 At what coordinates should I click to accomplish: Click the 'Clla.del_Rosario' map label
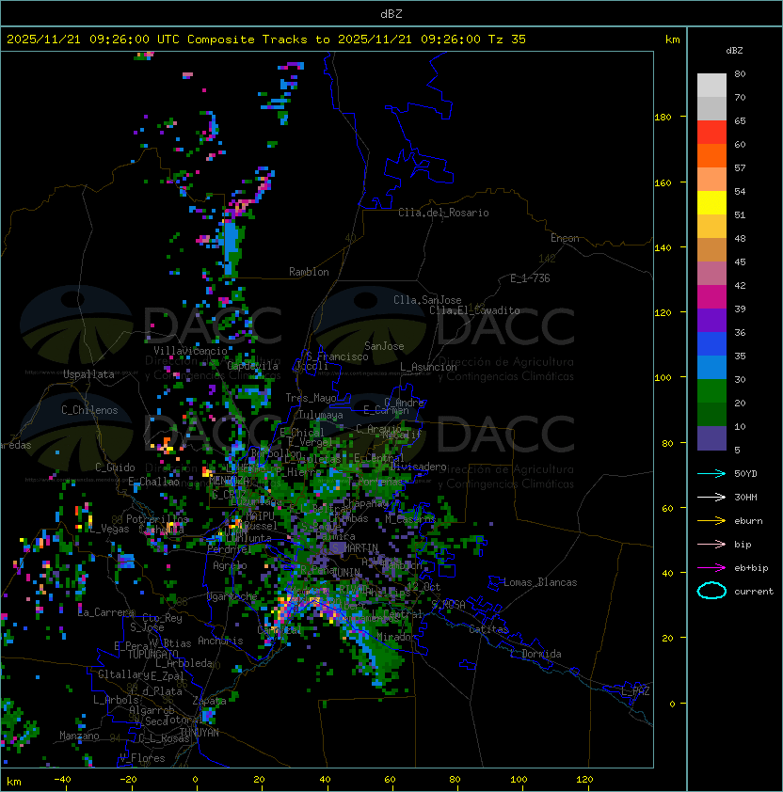pos(443,213)
